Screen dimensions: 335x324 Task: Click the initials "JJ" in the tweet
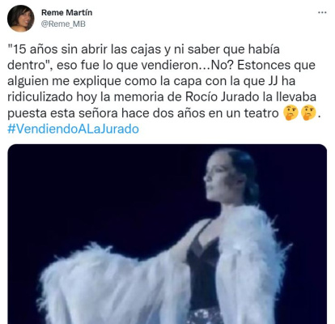(x=273, y=81)
